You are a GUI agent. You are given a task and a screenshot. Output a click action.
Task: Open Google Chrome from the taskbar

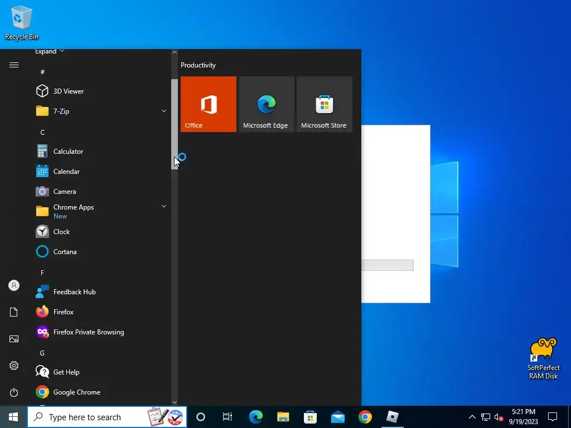pos(365,417)
